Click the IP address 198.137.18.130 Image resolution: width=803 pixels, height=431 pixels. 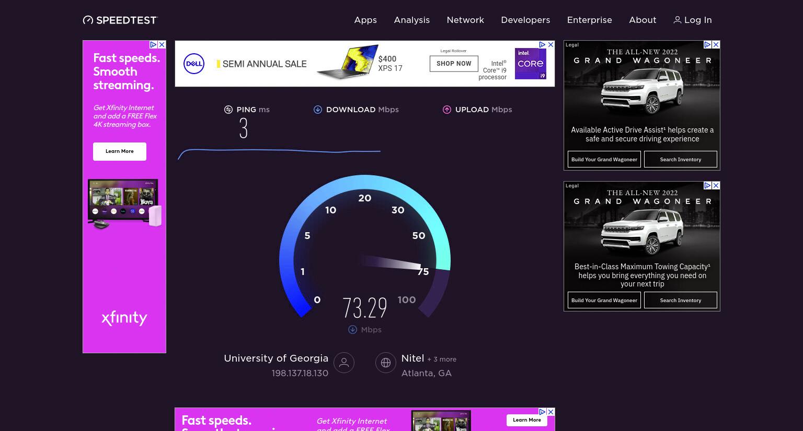(x=300, y=373)
